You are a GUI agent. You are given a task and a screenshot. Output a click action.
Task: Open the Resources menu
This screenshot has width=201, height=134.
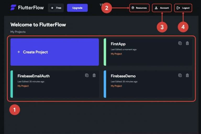click(x=139, y=8)
